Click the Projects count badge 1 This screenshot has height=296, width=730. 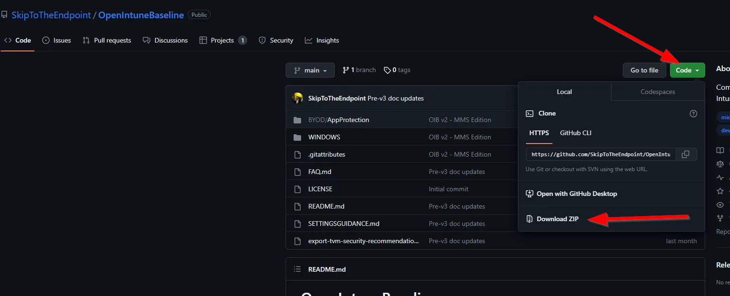(x=242, y=40)
